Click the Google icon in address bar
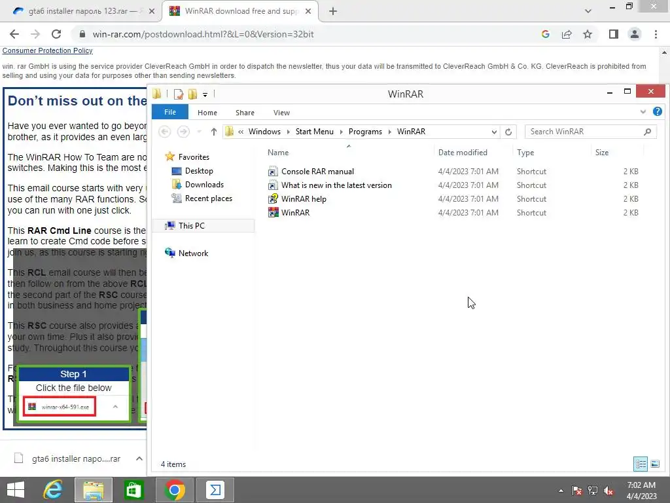 545,34
